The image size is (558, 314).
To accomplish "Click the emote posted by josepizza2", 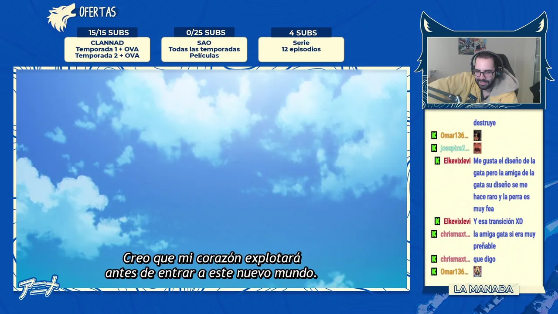I will [477, 148].
